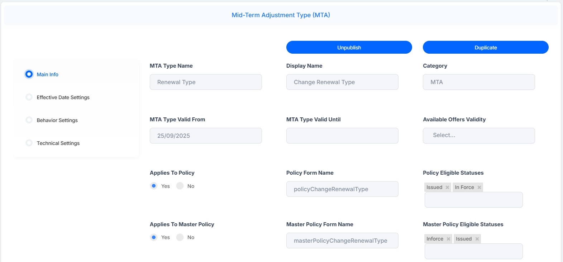Viewport: 563px width, 262px height.
Task: Click the Display Name input field
Action: (x=342, y=82)
